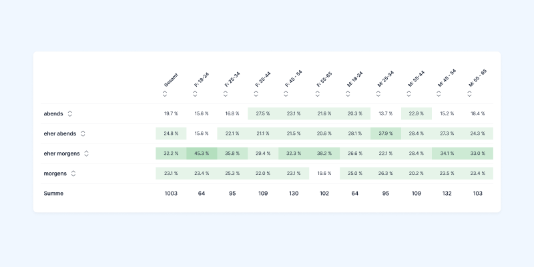Sort the abends row
This screenshot has height=267, width=534.
tap(70, 113)
